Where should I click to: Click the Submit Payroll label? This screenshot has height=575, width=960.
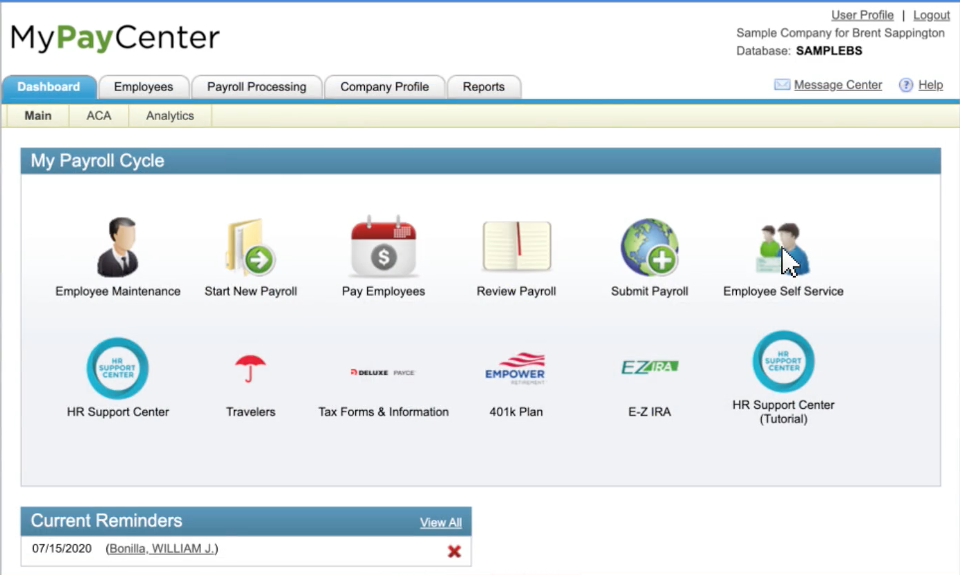tap(650, 291)
